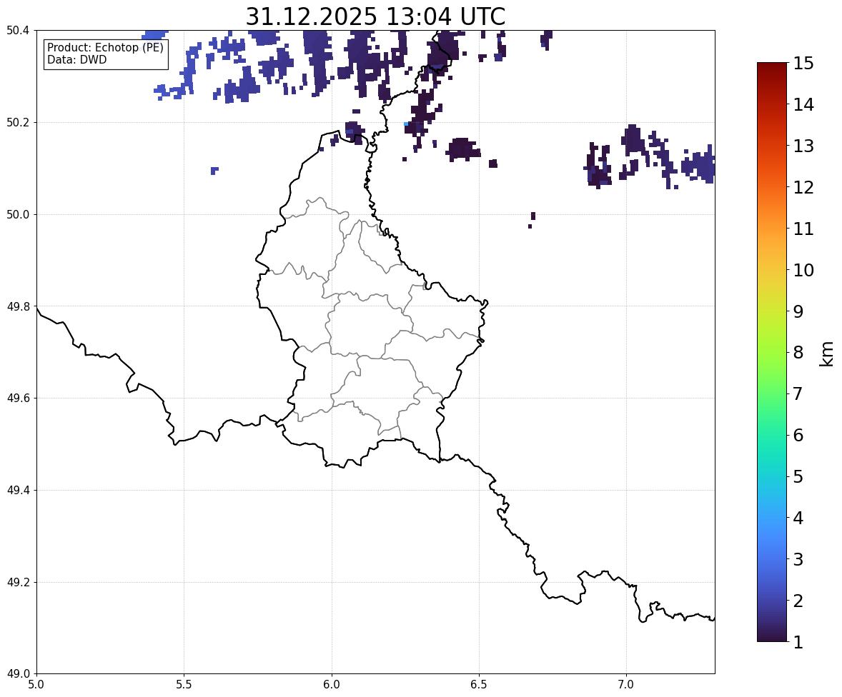Click the colorbar "km" unit label

[827, 353]
